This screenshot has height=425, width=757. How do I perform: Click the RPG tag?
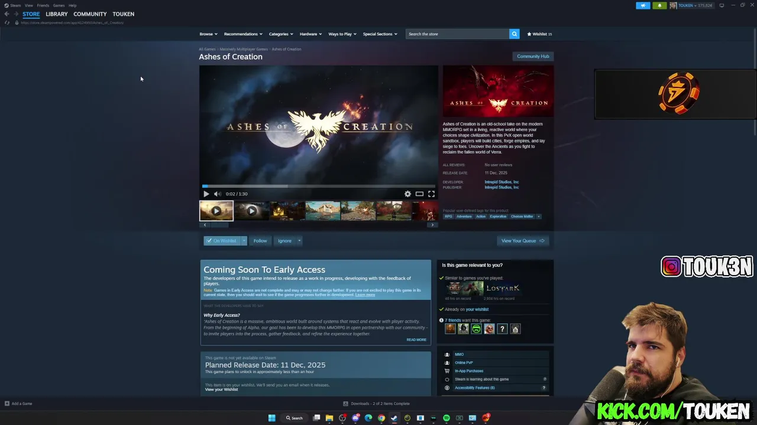point(448,217)
